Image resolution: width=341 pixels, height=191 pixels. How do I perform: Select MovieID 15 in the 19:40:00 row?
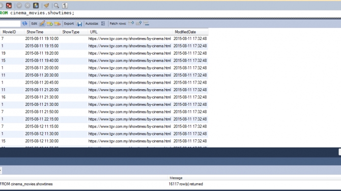pos(12,61)
